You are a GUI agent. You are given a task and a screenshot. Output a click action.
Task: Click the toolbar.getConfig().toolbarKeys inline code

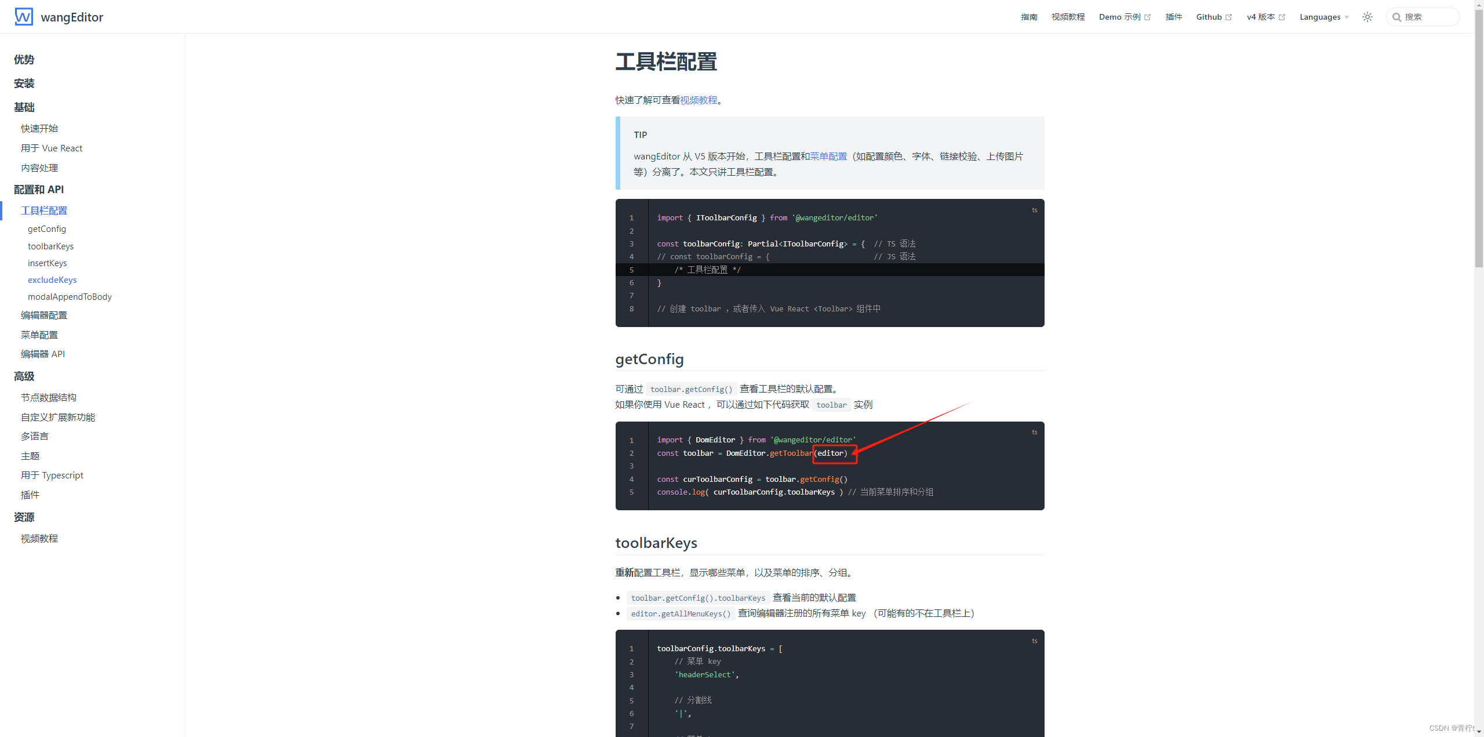[x=698, y=598]
